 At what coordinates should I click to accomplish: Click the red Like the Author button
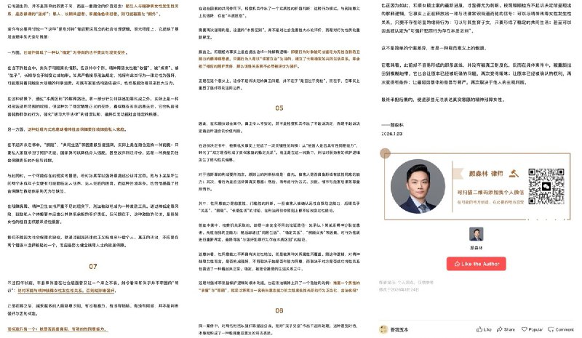[x=477, y=264]
